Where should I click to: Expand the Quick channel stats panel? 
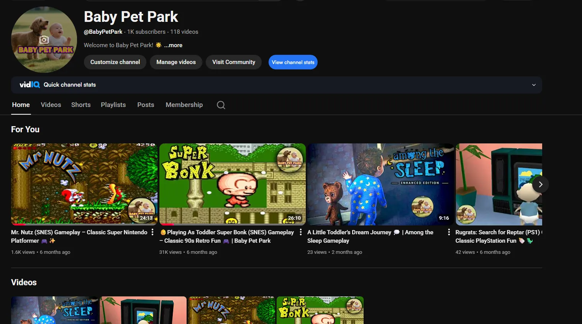tap(534, 85)
